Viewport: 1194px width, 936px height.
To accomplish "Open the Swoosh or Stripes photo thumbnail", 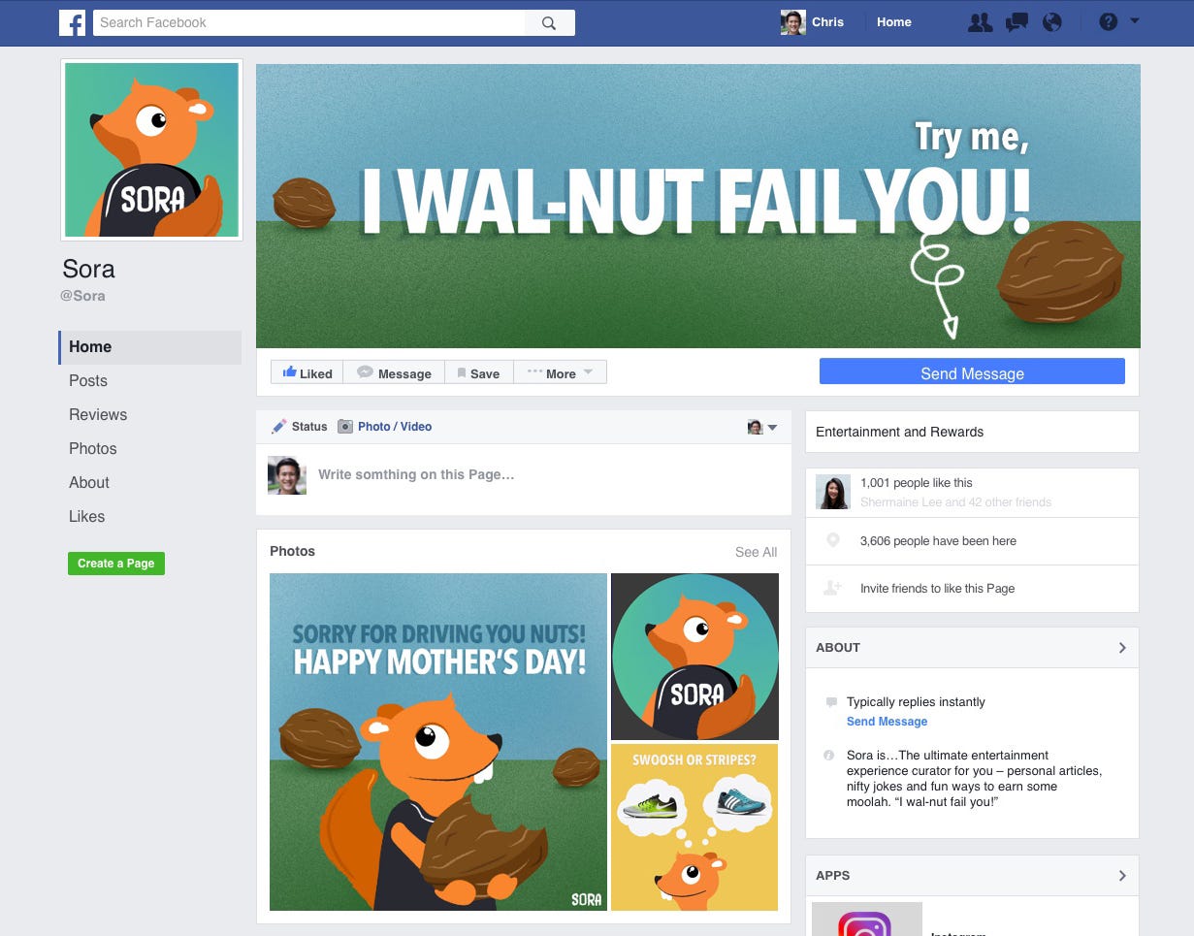I will pyautogui.click(x=694, y=827).
